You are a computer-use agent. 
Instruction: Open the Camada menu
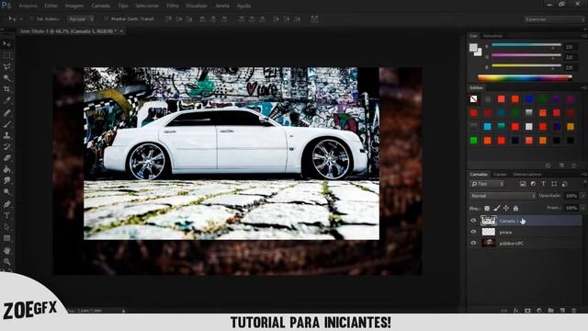[x=101, y=6]
